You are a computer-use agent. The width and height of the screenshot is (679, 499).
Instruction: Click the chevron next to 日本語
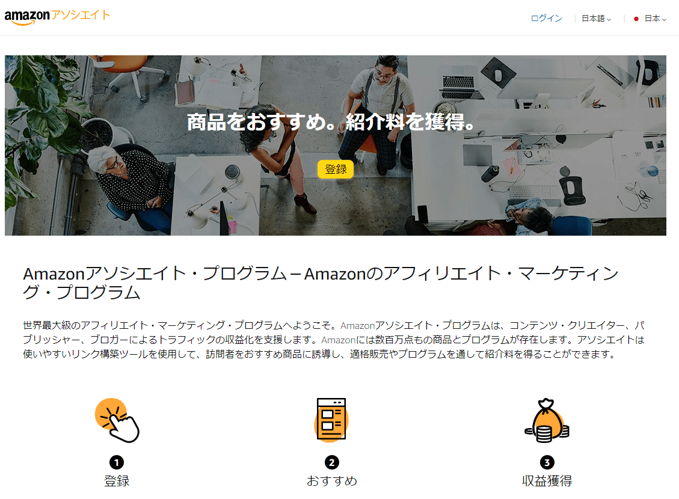coord(609,19)
